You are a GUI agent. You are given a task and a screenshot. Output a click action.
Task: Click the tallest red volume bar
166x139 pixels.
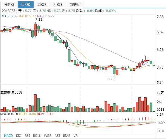(x=35, y=103)
